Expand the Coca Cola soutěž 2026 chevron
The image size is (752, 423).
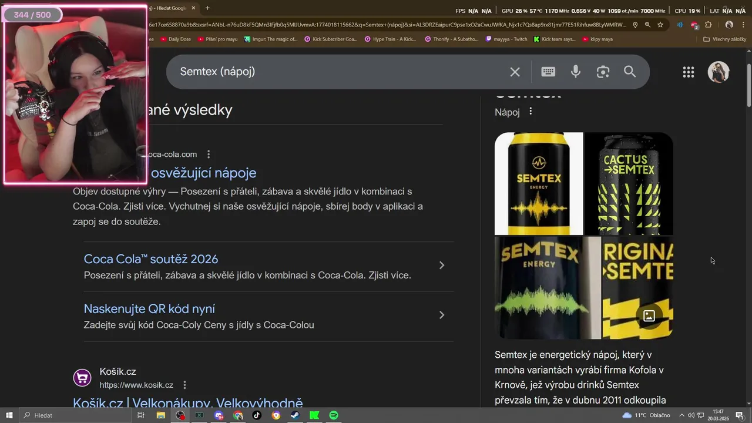[442, 266]
